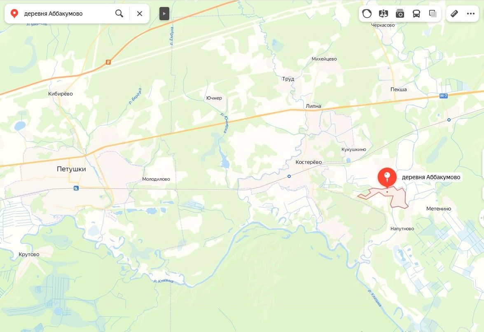Open the more options ellipsis menu
The width and height of the screenshot is (484, 332).
pos(471,14)
